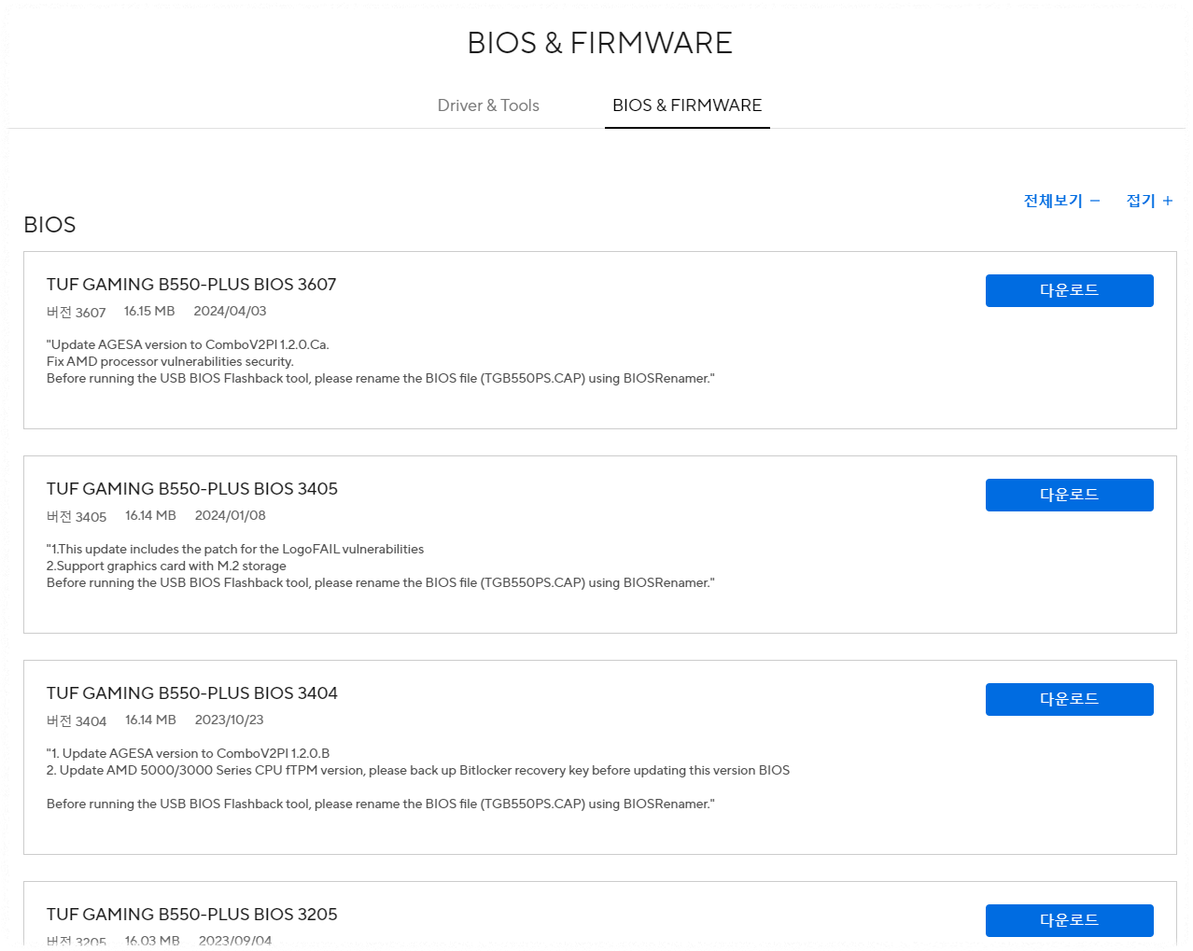Click 'Fix AMD processor vulnerabilities security' line
This screenshot has width=1193, height=951.
pos(170,361)
